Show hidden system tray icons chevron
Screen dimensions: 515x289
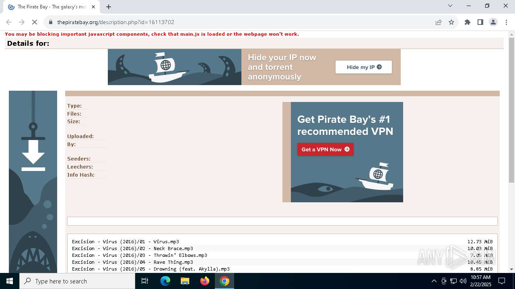coord(434,281)
